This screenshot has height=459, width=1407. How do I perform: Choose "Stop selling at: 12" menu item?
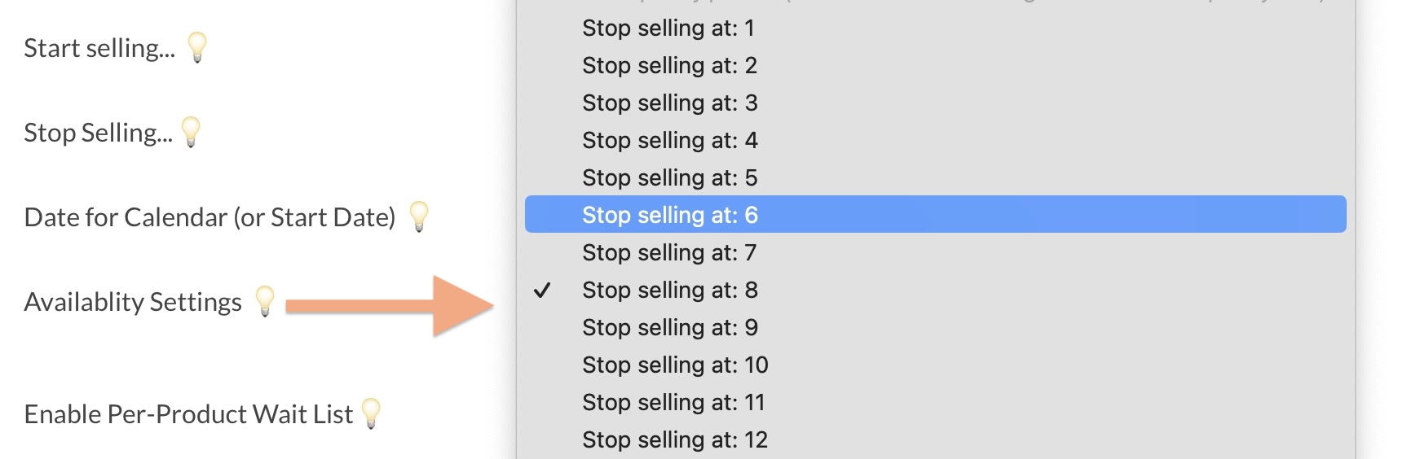pos(675,439)
